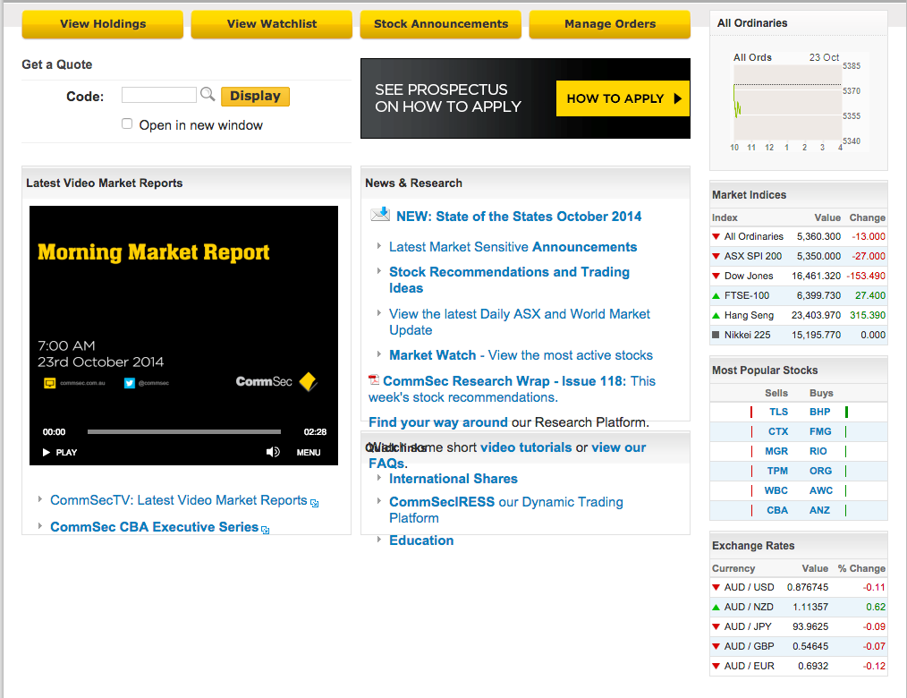
Task: Click the download icon beside State of States
Action: coord(380,215)
